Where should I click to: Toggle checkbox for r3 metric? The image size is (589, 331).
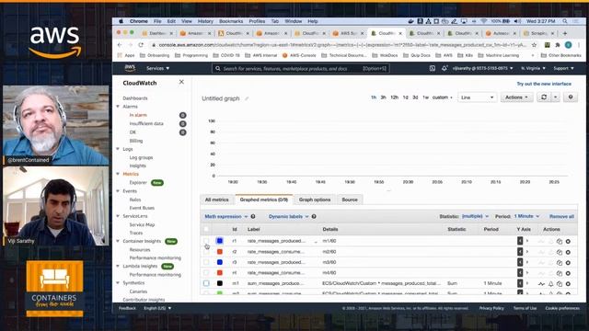(206, 262)
